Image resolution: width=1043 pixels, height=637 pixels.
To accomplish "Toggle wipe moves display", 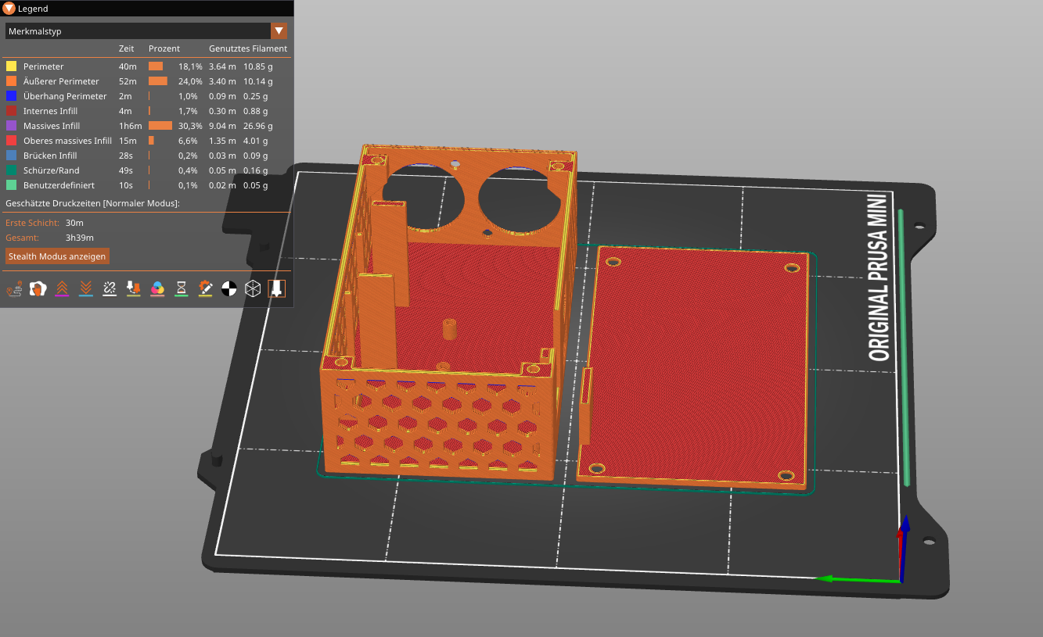I will (38, 288).
